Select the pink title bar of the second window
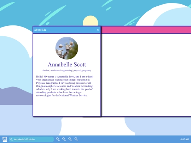This screenshot has height=143, width=191. (146, 30)
